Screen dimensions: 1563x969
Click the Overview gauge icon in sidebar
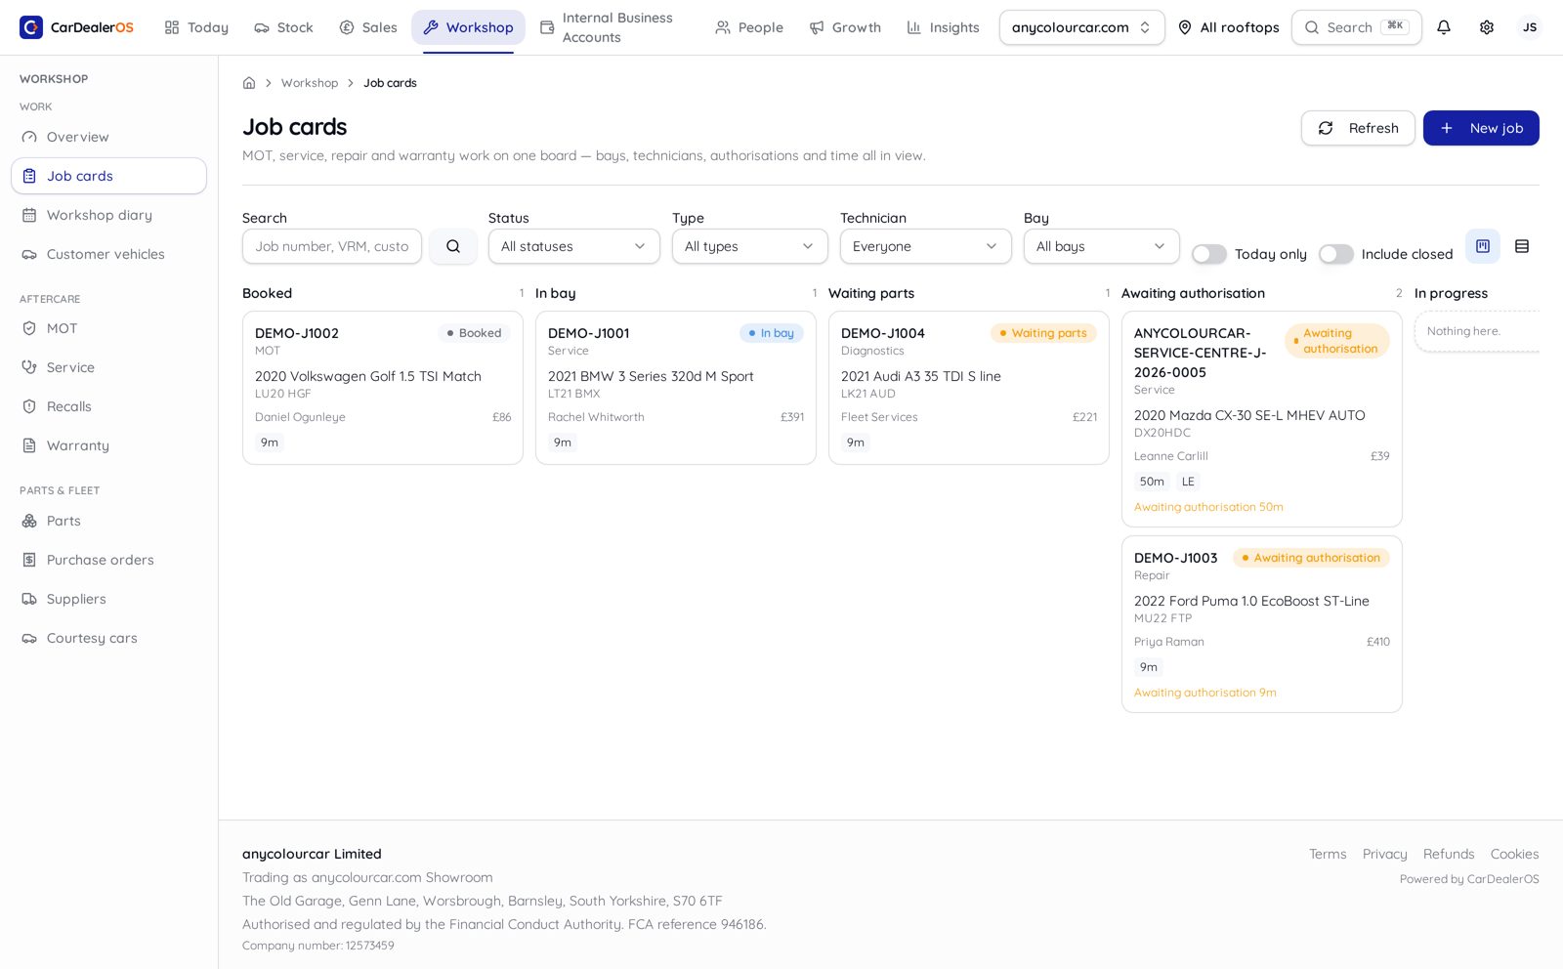29,137
